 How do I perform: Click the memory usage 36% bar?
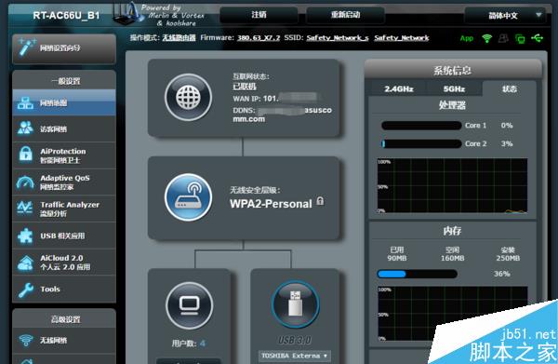417,274
